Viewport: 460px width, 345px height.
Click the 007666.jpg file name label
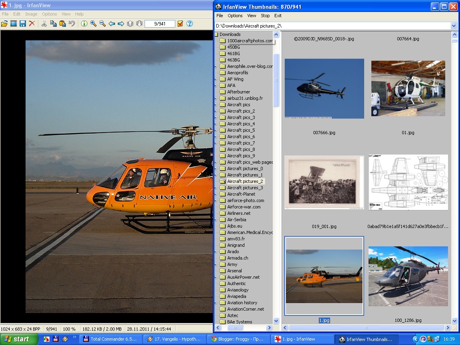(x=324, y=133)
